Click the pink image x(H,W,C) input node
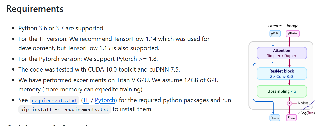Screen dimensions: 322x126 click(293, 33)
